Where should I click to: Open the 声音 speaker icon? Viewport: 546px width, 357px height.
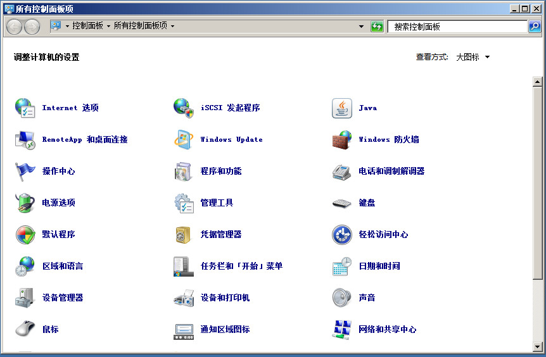342,298
